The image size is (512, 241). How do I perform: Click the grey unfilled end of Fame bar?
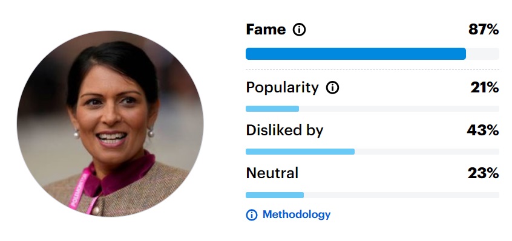482,54
